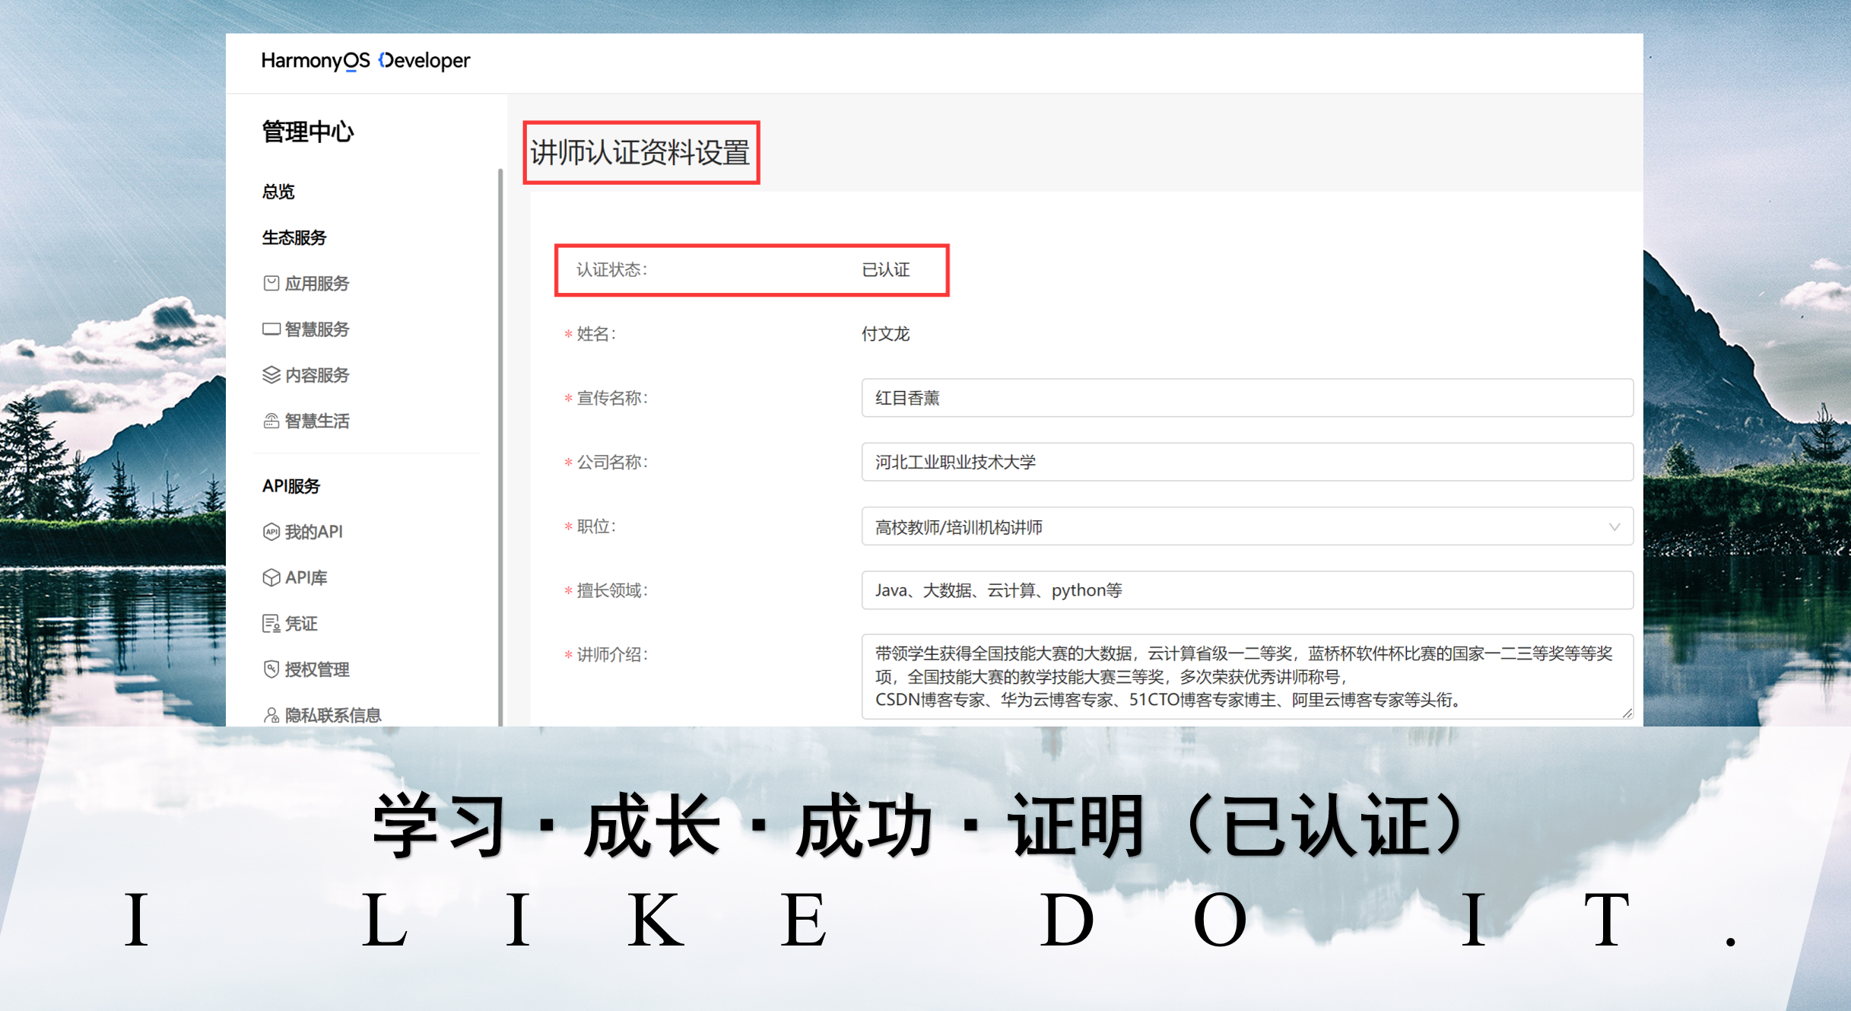Image resolution: width=1851 pixels, height=1011 pixels.
Task: Focus the 公司名称 text box
Action: point(1247,462)
